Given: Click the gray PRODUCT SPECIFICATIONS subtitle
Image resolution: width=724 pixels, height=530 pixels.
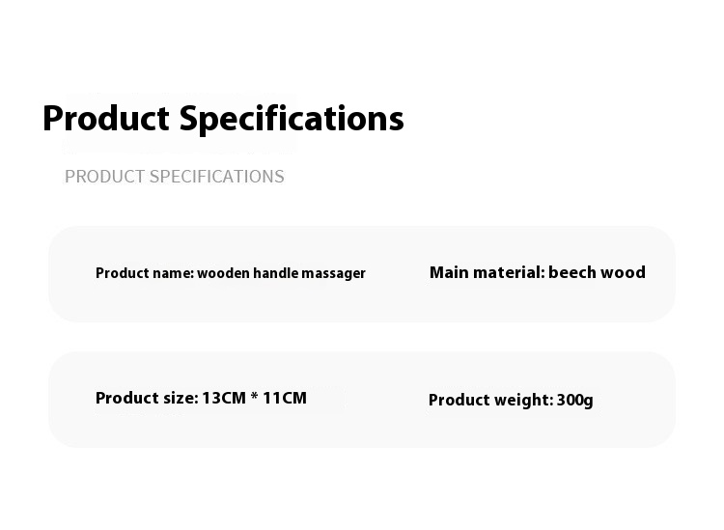Looking at the screenshot, I should (175, 177).
